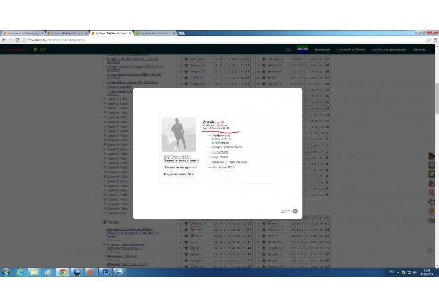Image resolution: width=439 pixels, height=307 pixels.
Task: Click the YouTube icon in side panel
Action: 432,183
